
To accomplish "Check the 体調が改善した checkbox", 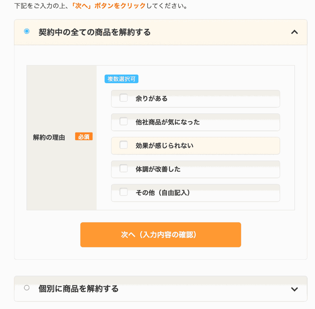I will point(124,169).
